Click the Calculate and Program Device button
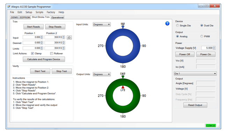The width and height of the screenshot is (227, 132). [44, 59]
